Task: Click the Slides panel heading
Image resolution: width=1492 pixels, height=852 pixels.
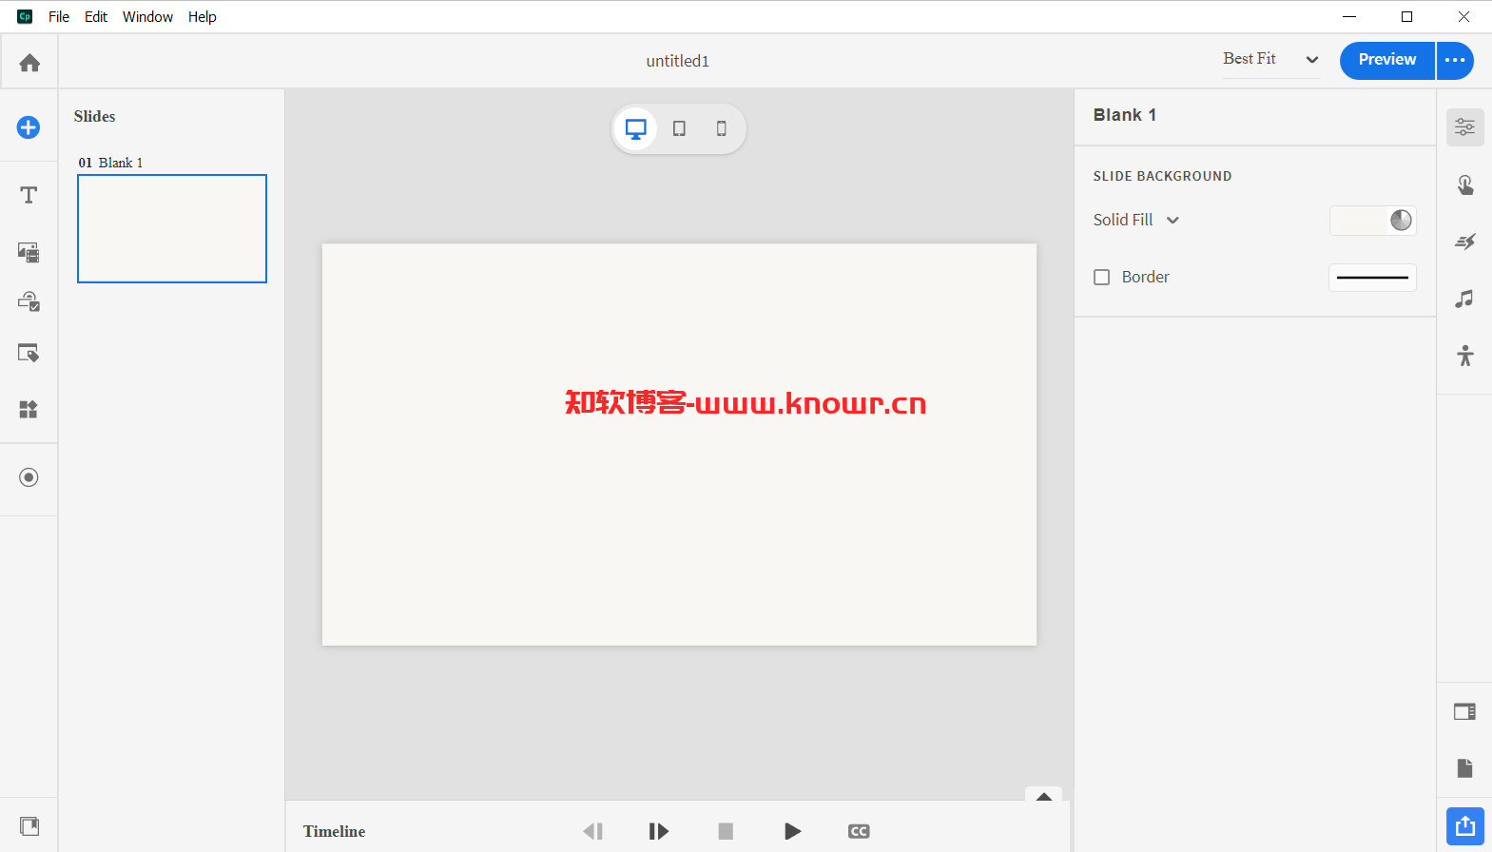Action: pos(95,116)
